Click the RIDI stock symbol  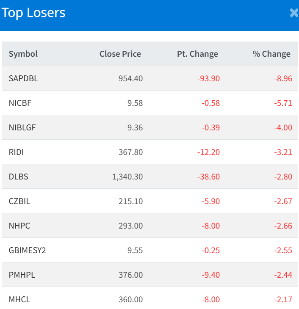tap(16, 152)
